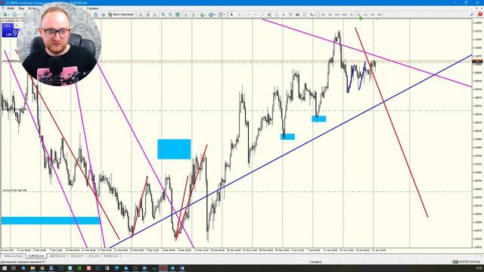Expand the Profiles dropdown arrow
The width and height of the screenshot is (484, 272).
[x=18, y=14]
